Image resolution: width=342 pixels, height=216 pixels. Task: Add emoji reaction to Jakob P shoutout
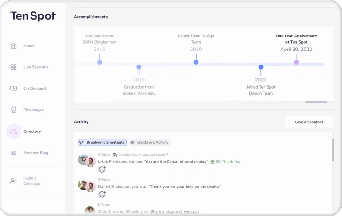tap(102, 169)
